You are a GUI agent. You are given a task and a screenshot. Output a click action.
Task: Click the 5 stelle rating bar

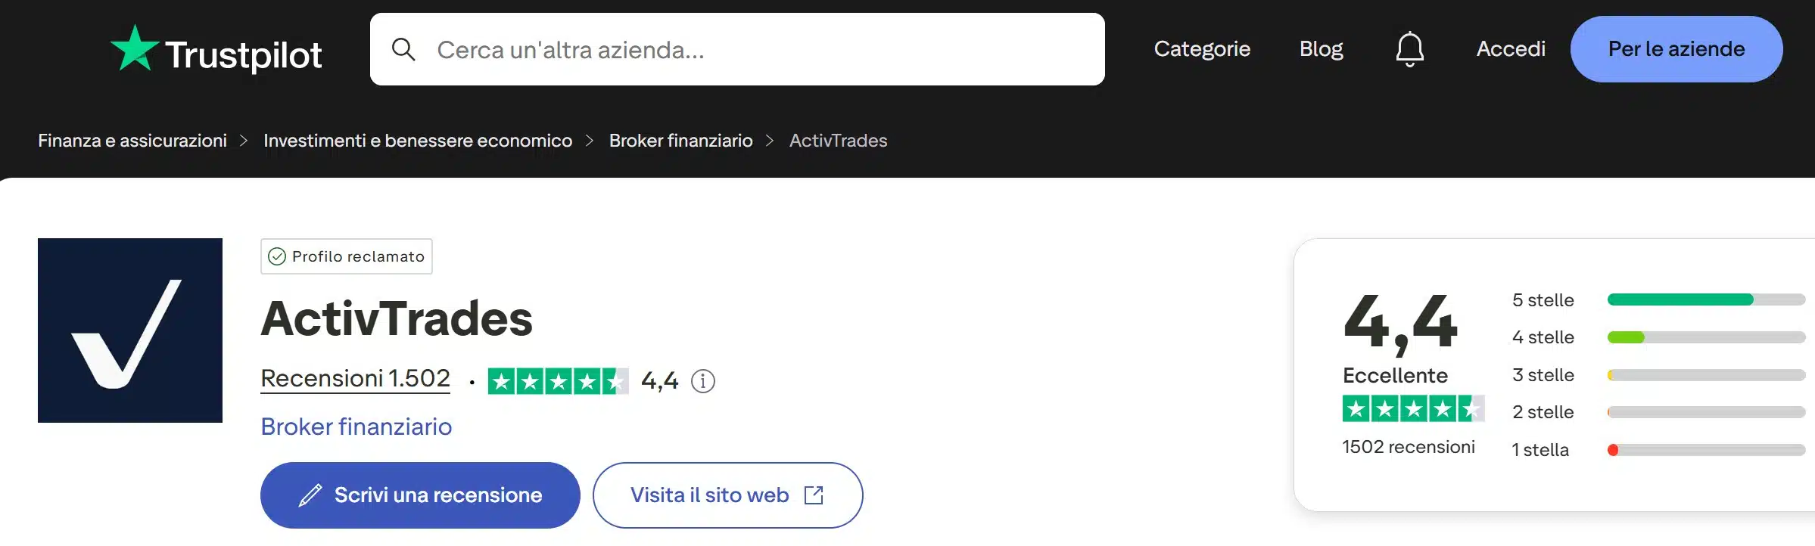click(1705, 299)
